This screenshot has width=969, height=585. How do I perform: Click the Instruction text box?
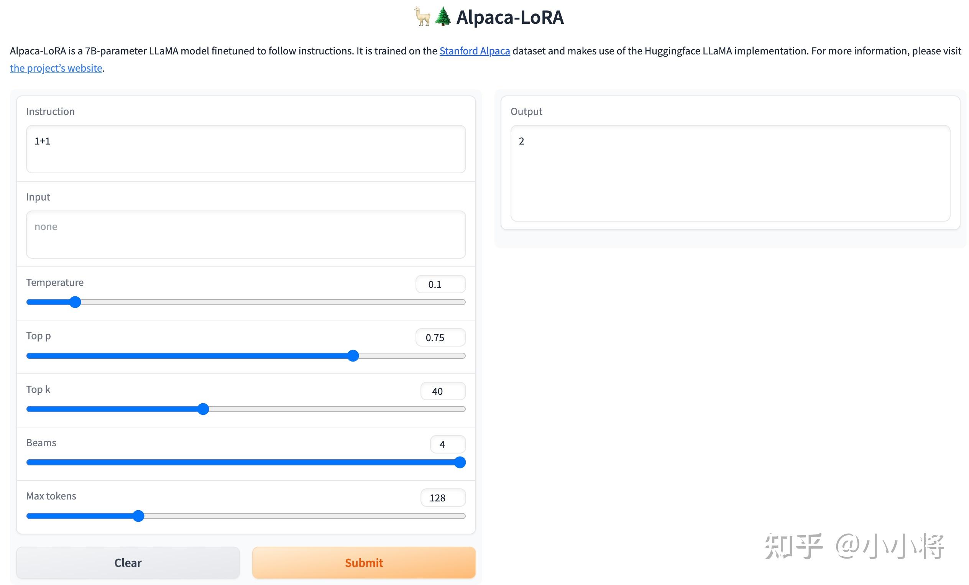(246, 149)
